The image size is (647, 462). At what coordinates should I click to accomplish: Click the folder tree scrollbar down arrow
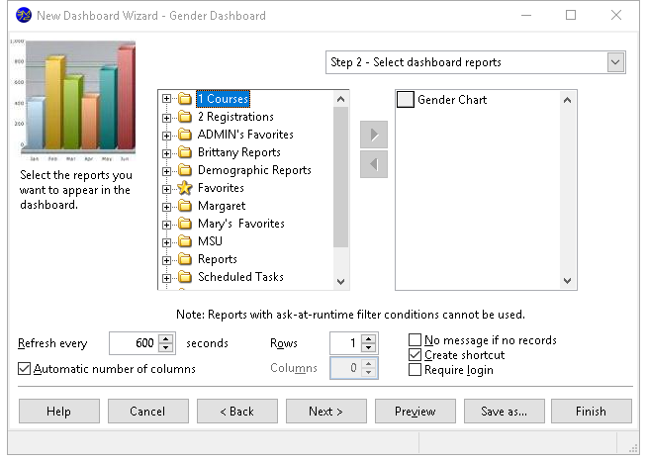(340, 282)
